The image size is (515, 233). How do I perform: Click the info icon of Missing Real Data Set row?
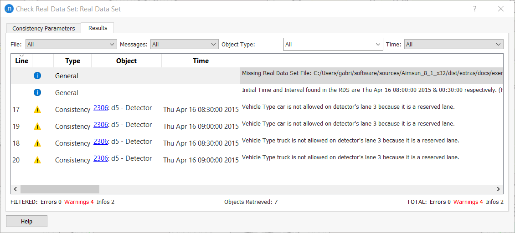(37, 76)
